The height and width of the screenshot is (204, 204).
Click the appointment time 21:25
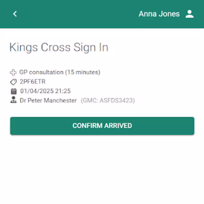pos(63,91)
